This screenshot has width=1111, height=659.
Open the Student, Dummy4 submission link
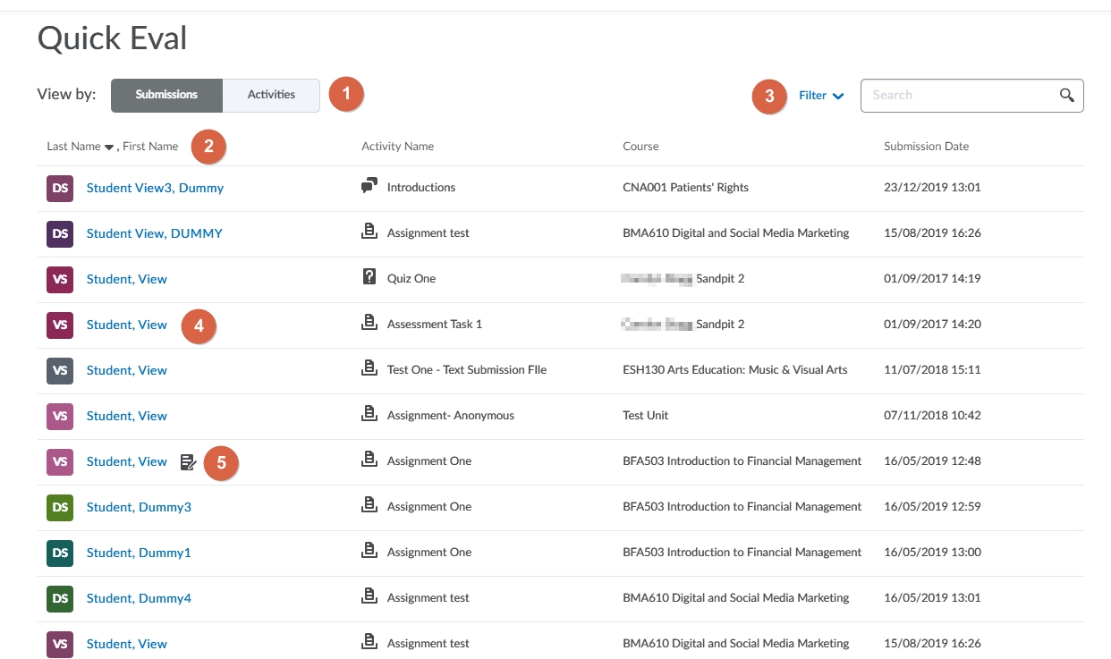139,598
